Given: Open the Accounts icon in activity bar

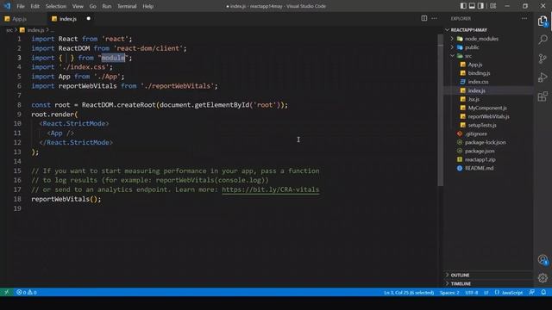Looking at the screenshot, I should 543,260.
